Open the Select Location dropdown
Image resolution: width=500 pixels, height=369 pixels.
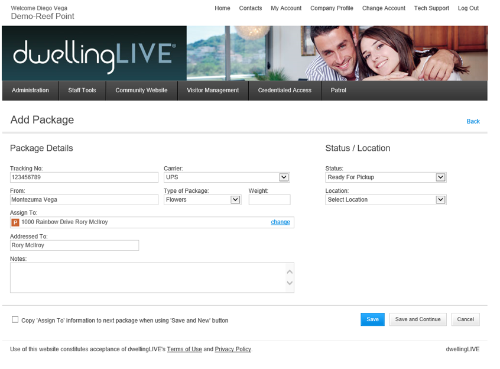tap(440, 199)
